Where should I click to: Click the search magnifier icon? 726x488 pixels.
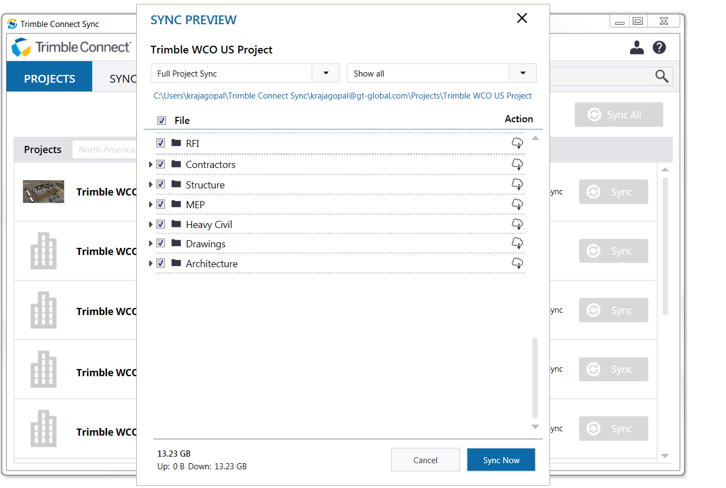(x=662, y=76)
